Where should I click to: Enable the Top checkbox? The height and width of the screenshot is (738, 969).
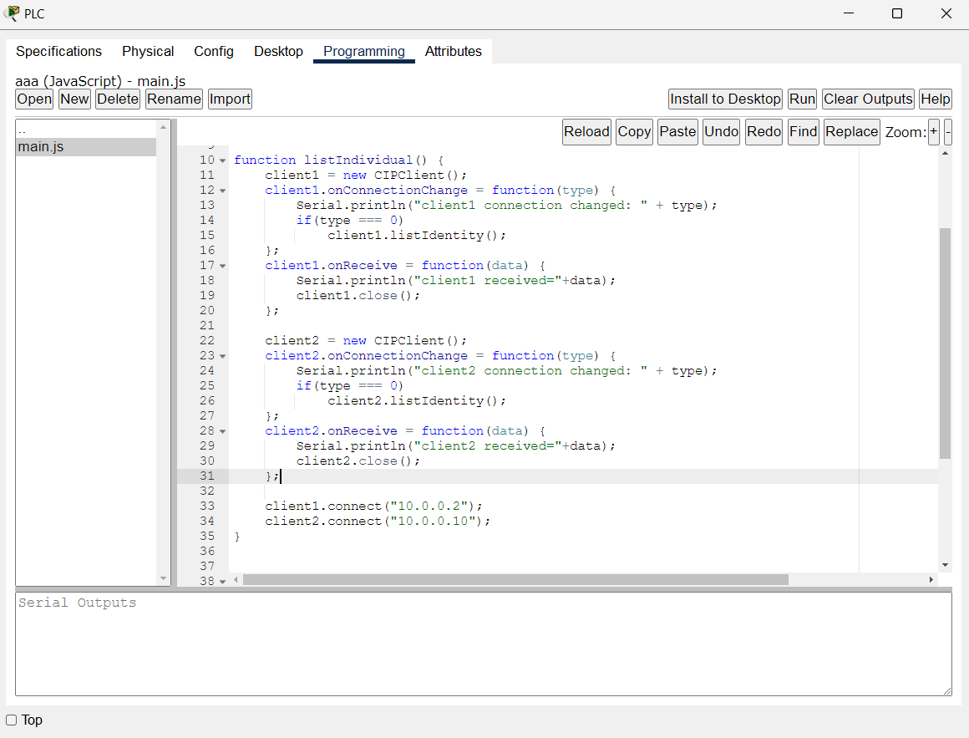(11, 720)
